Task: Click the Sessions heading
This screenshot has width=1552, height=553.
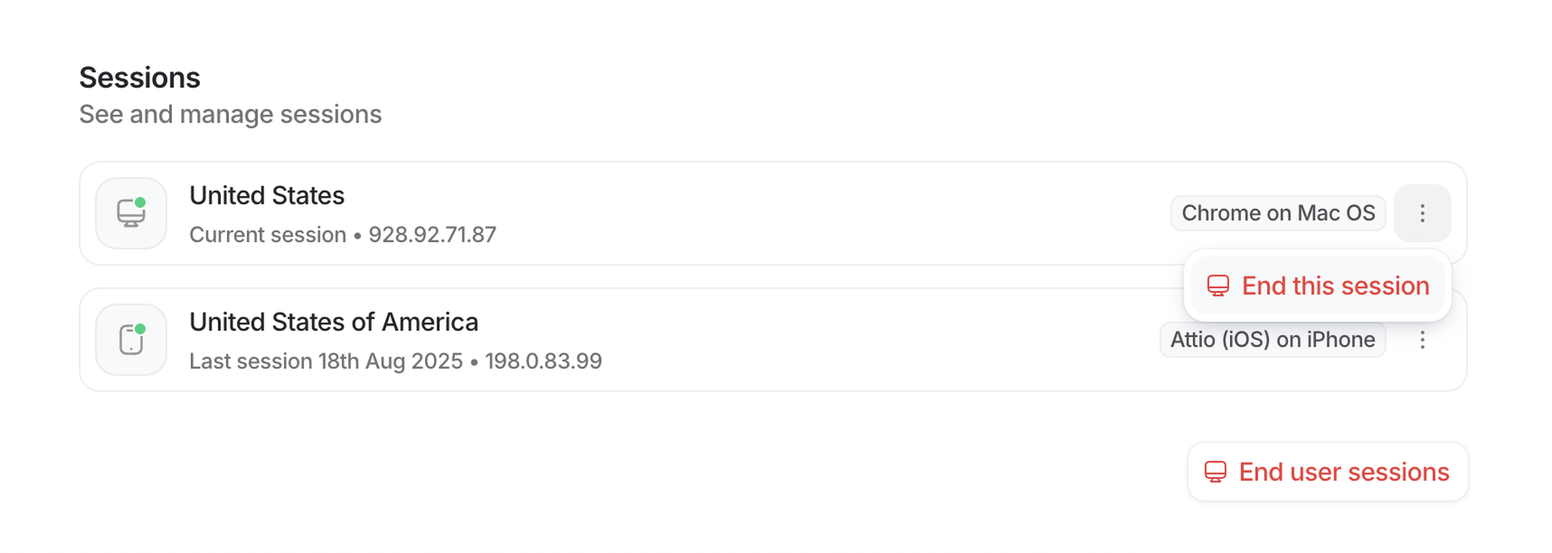Action: (x=140, y=78)
